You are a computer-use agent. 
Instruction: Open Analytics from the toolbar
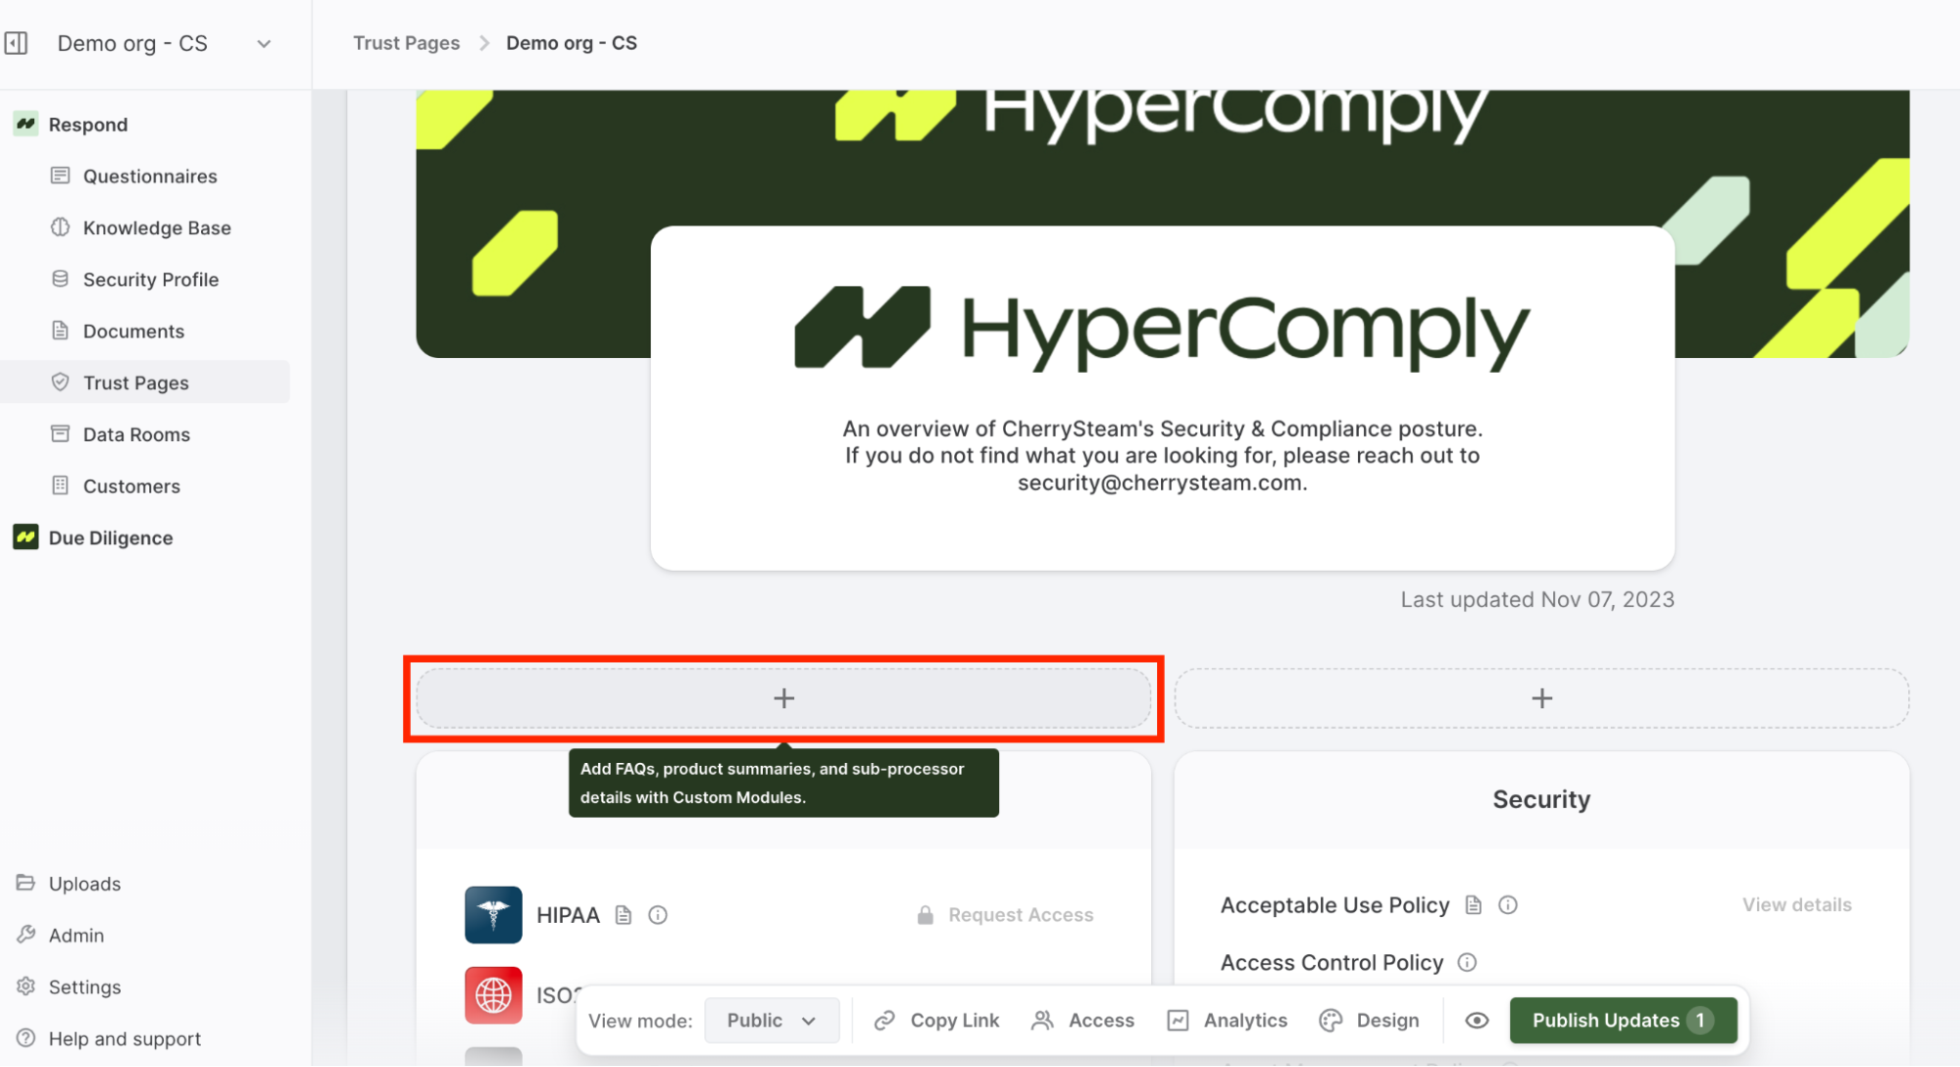coord(1228,1021)
